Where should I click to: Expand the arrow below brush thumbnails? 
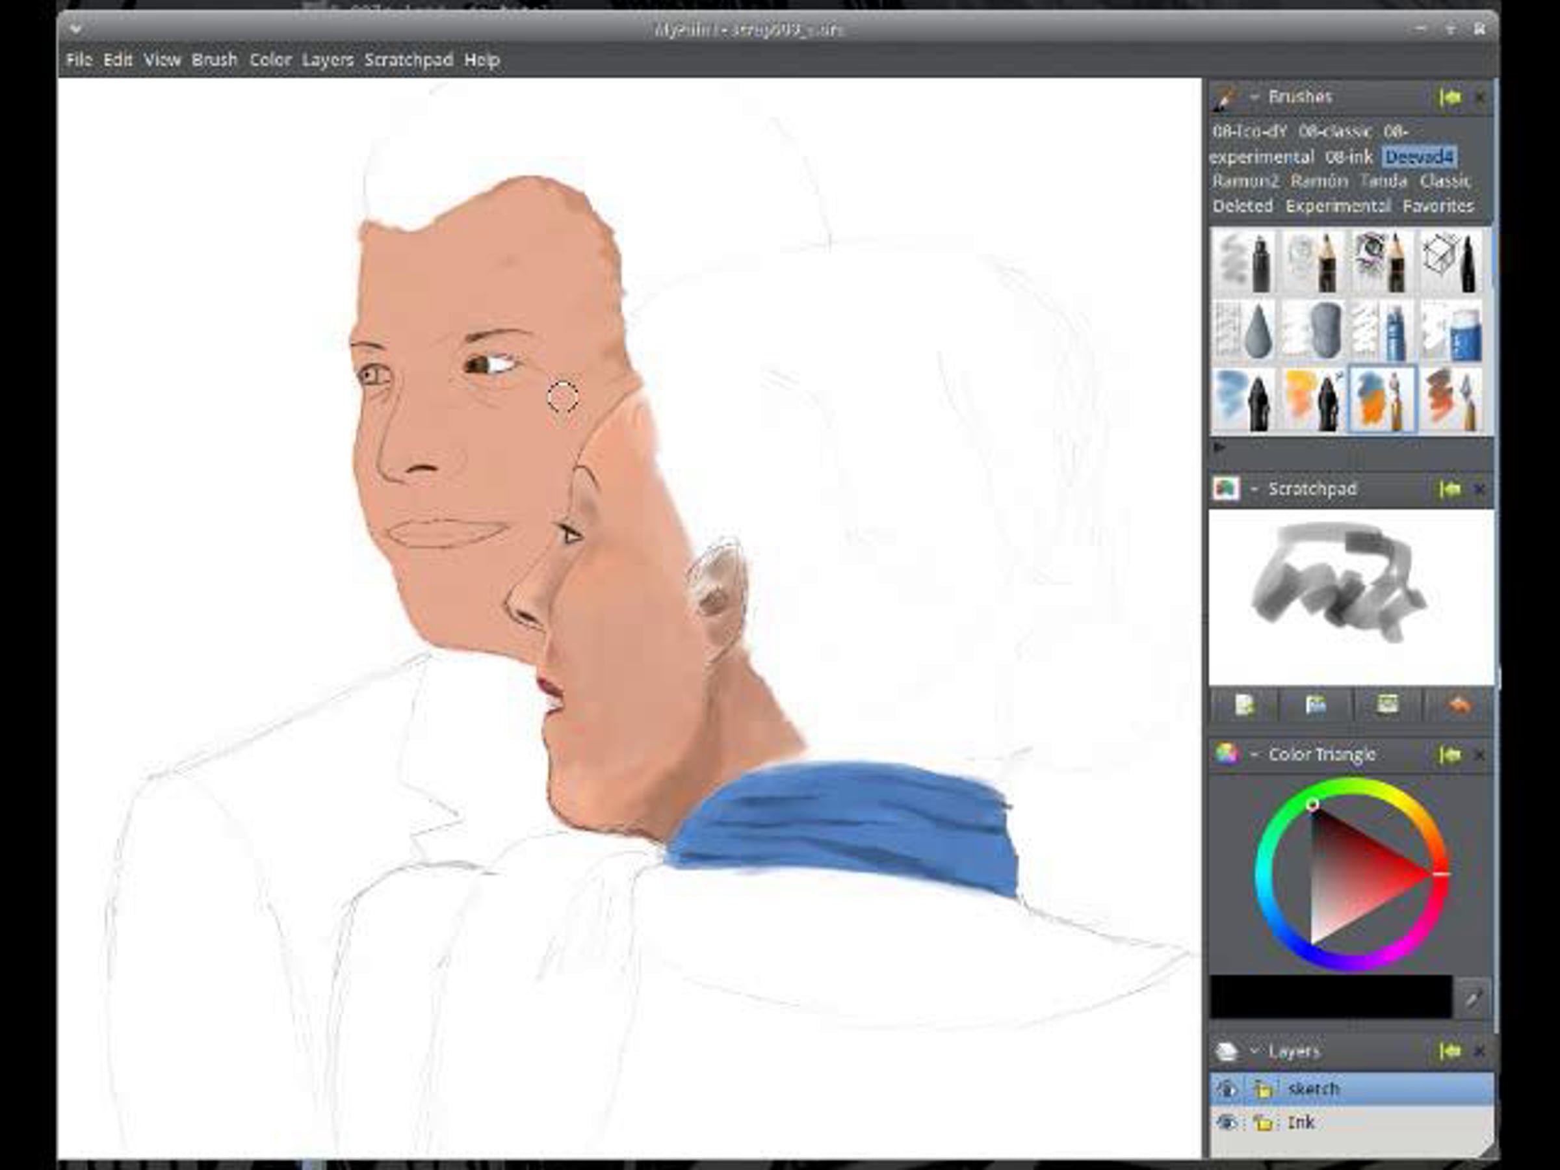pos(1219,447)
